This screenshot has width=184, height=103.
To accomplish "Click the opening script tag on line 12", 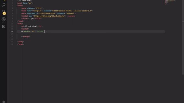I will pos(25,29).
